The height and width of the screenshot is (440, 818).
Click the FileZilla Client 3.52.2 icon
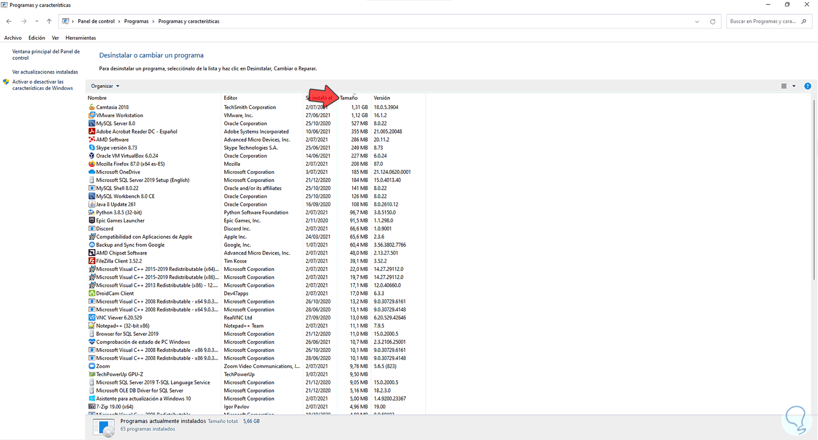(92, 261)
